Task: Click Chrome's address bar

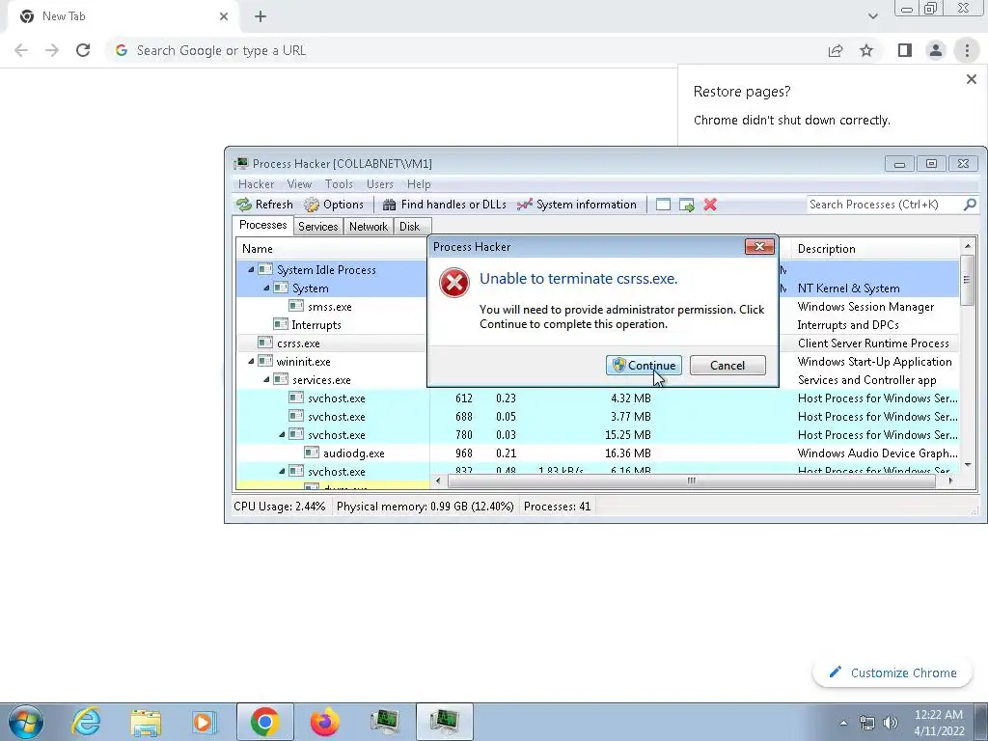Action: (x=466, y=50)
